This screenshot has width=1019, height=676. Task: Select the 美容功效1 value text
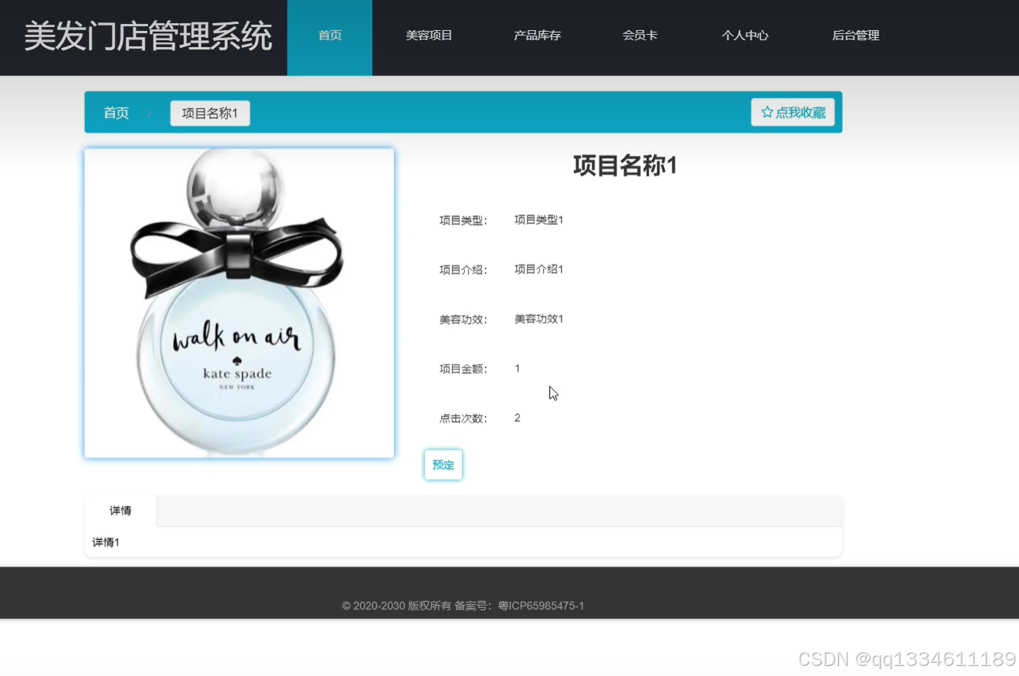pos(538,319)
